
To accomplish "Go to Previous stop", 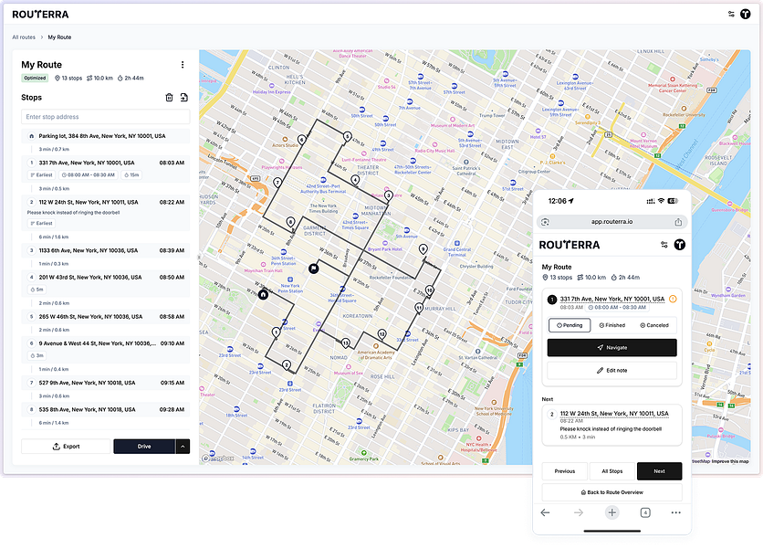I will [564, 471].
